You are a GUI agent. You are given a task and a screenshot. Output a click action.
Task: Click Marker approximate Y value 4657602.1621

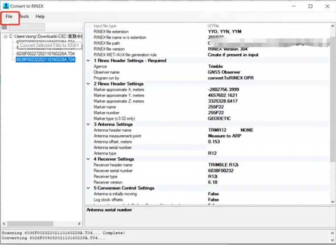click(222, 95)
